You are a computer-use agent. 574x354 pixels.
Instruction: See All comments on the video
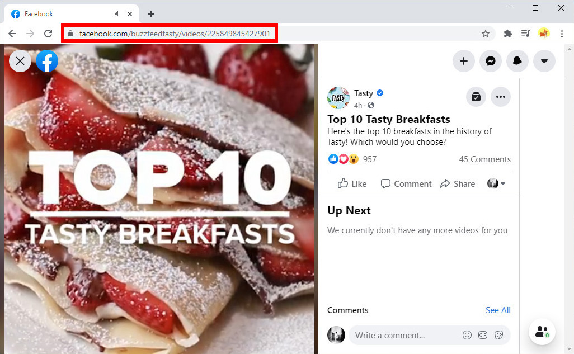(x=497, y=310)
